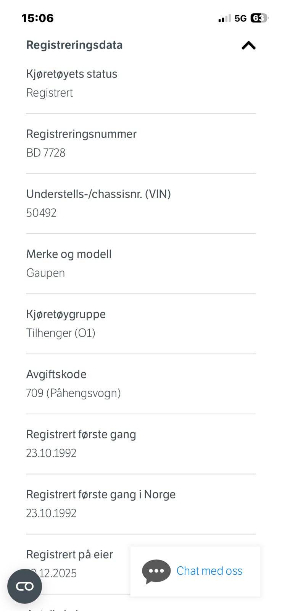Image resolution: width=282 pixels, height=611 pixels.
Task: Tap the Kjøretøyets status label
Action: [71, 74]
